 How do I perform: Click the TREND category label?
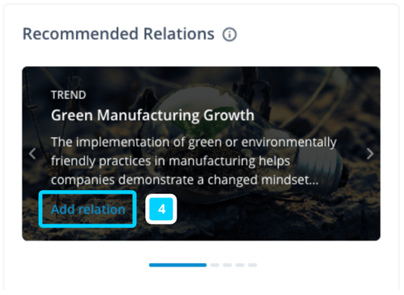[x=69, y=95]
